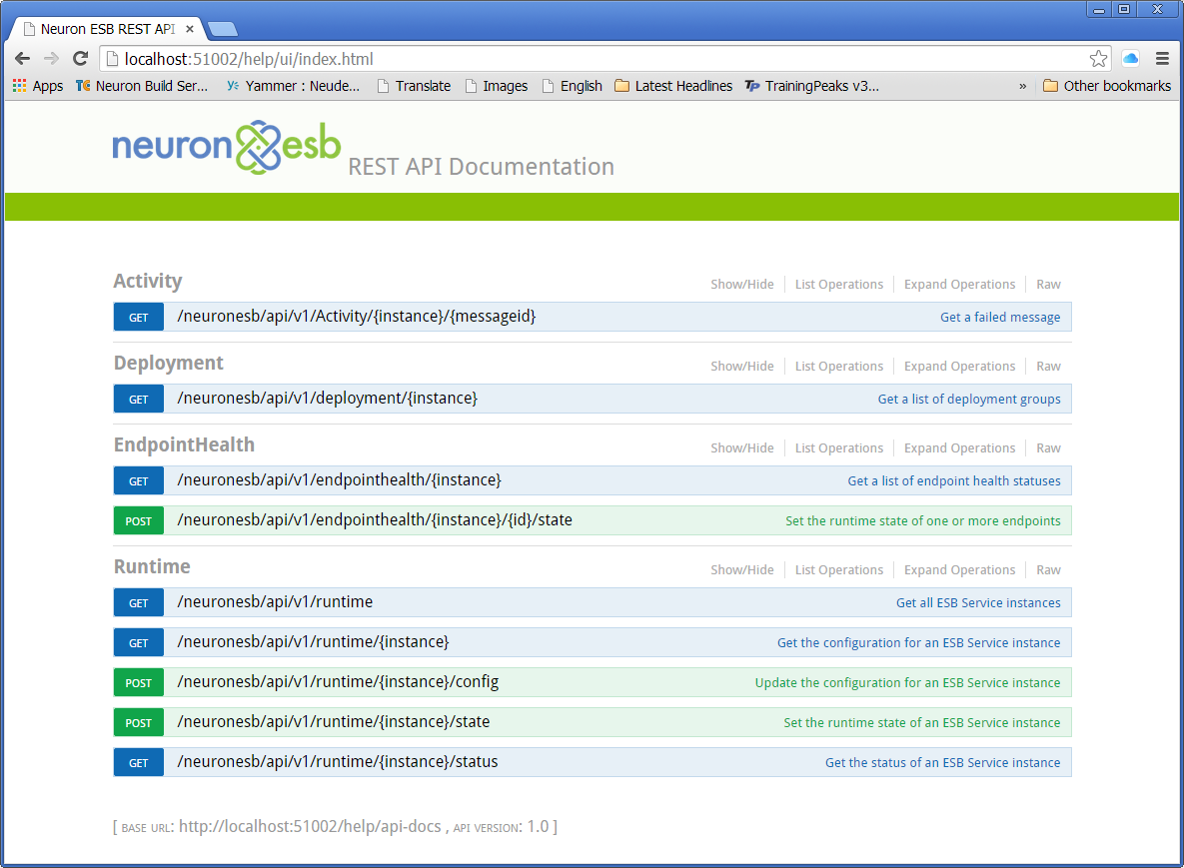Go back using the browser back arrow
The image size is (1184, 868).
(23, 59)
